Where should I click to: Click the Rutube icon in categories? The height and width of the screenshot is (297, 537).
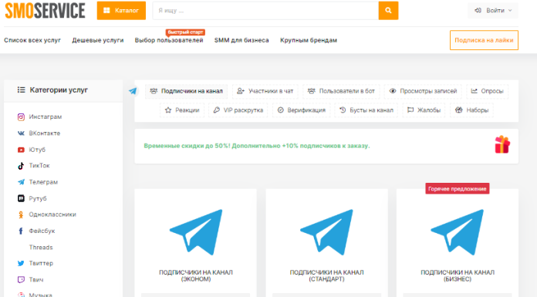click(x=21, y=198)
